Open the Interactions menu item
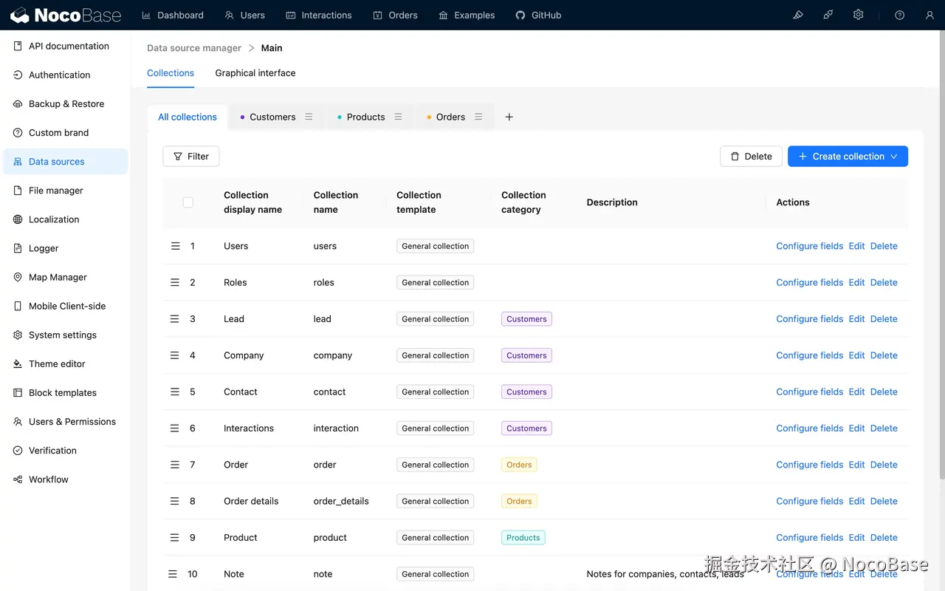 318,15
